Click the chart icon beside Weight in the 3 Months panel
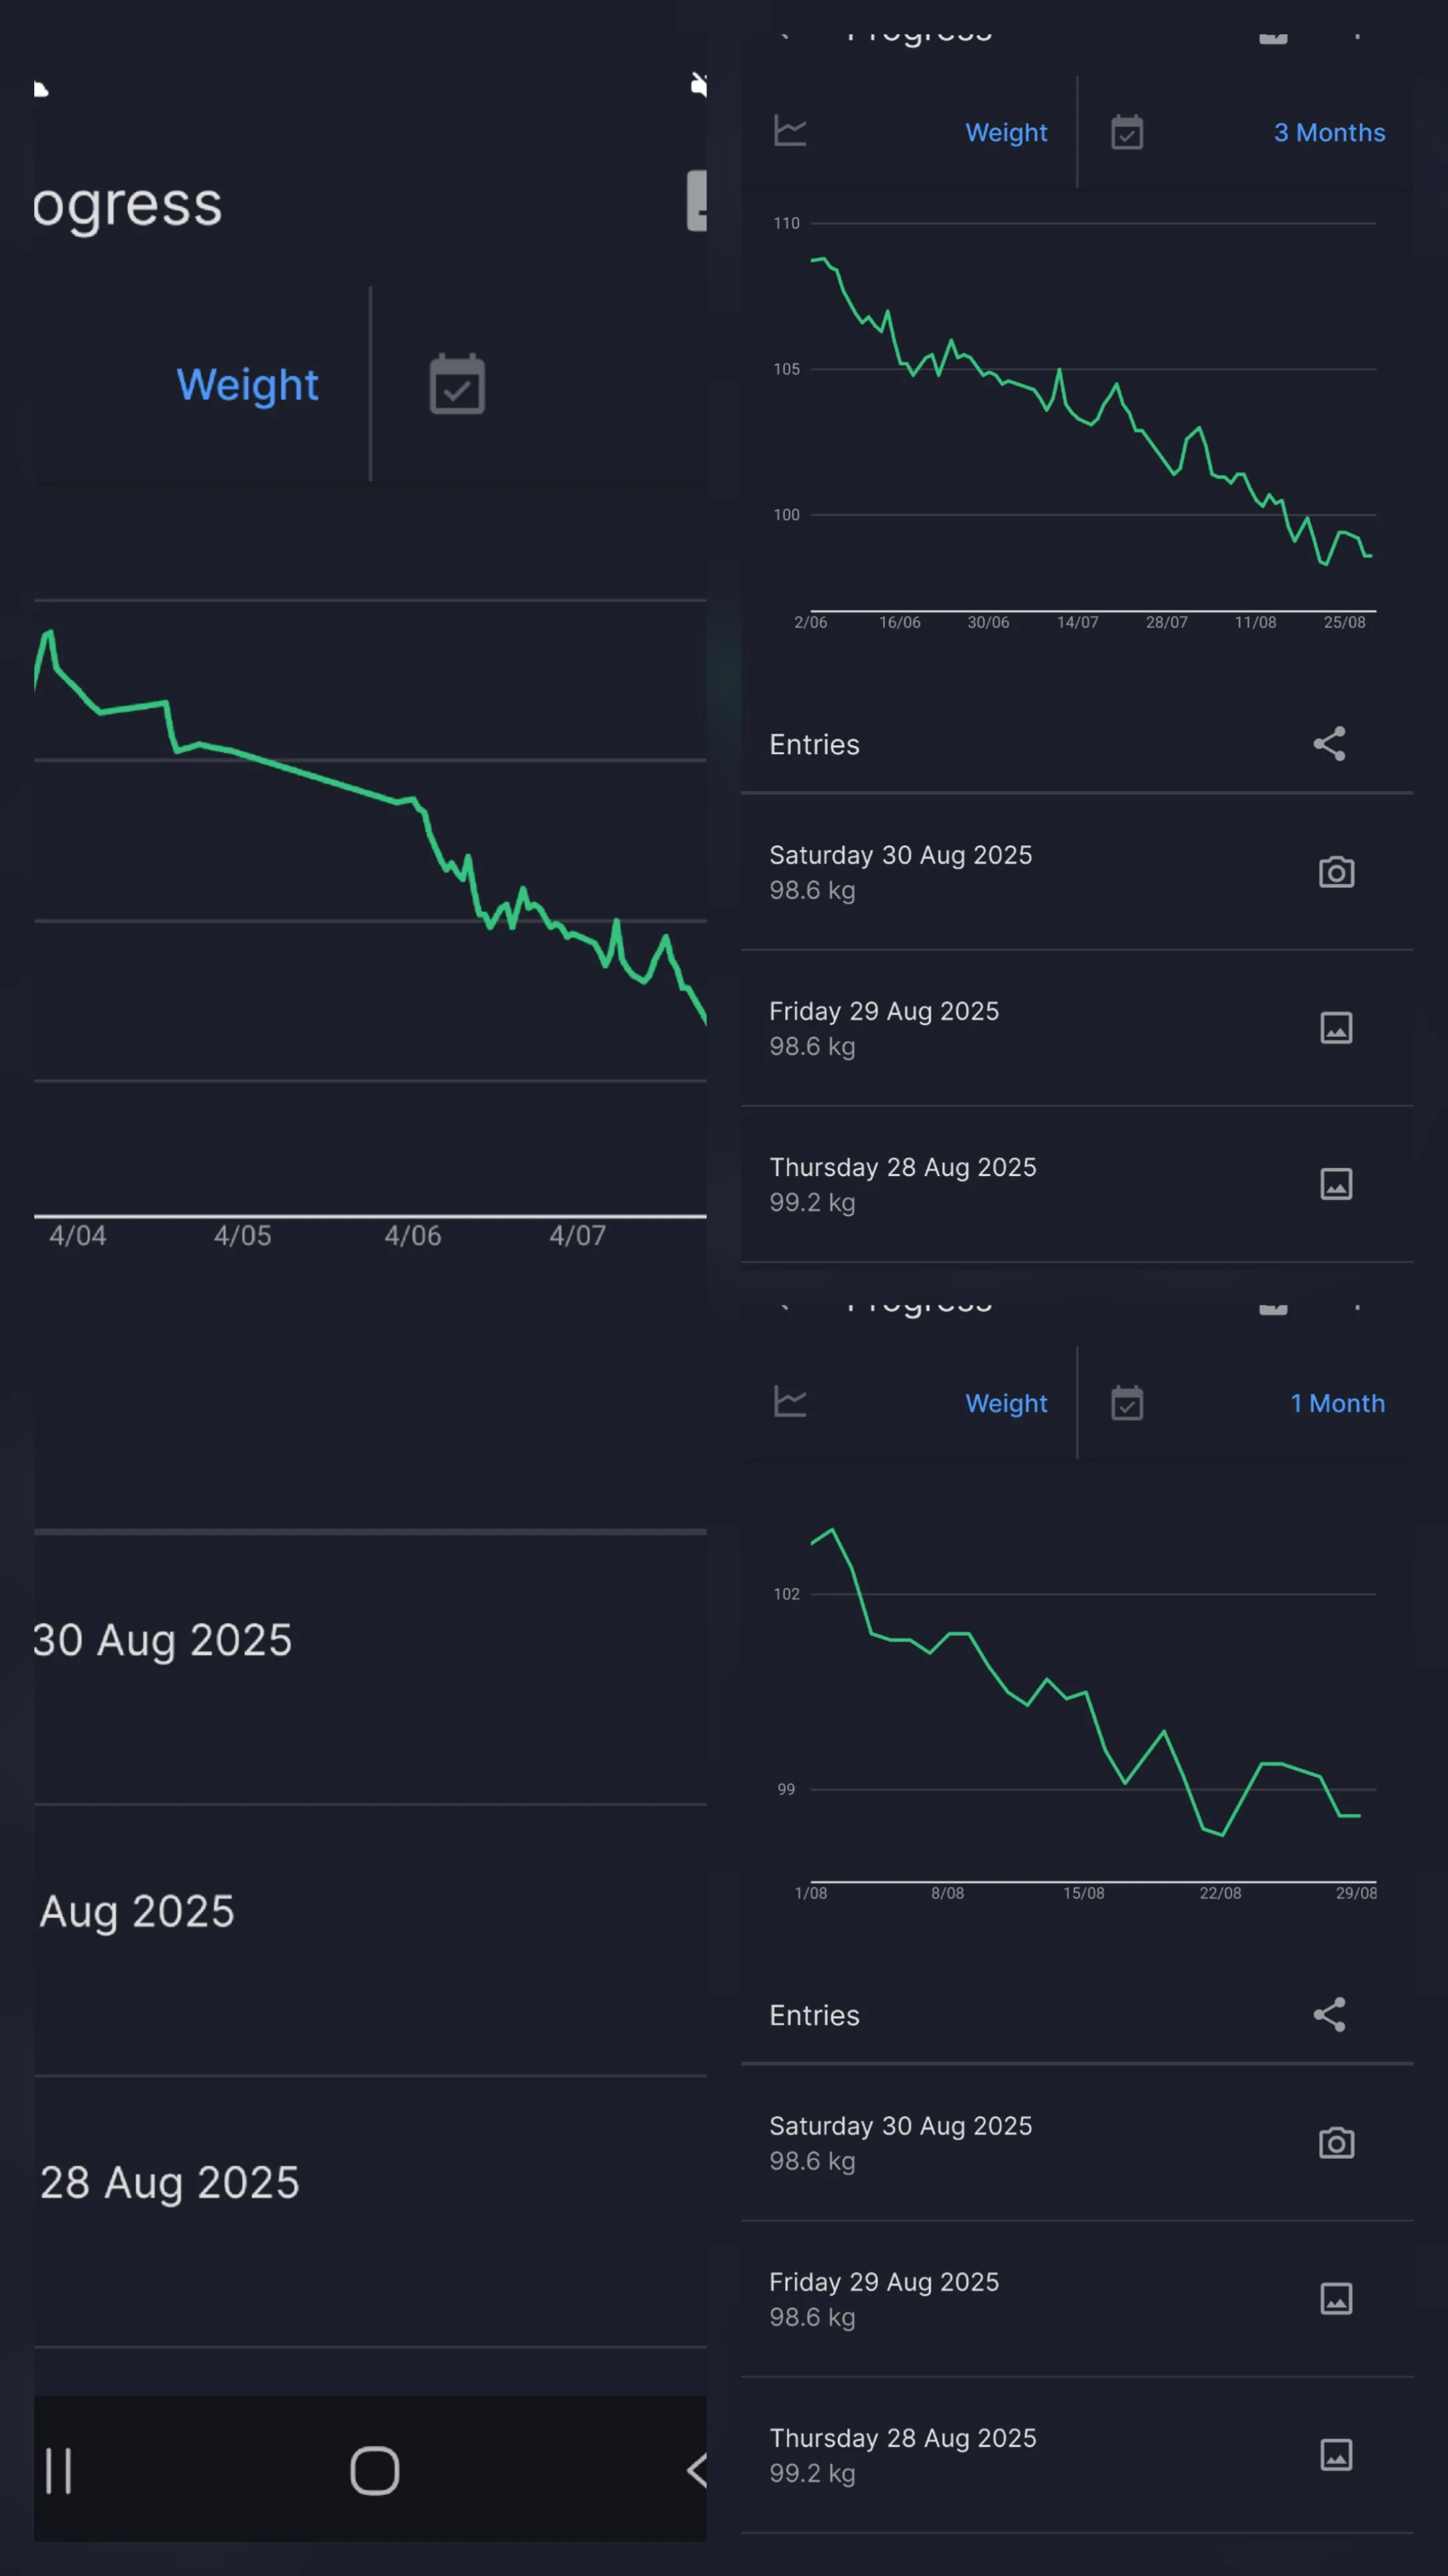1448x2576 pixels. [x=790, y=131]
